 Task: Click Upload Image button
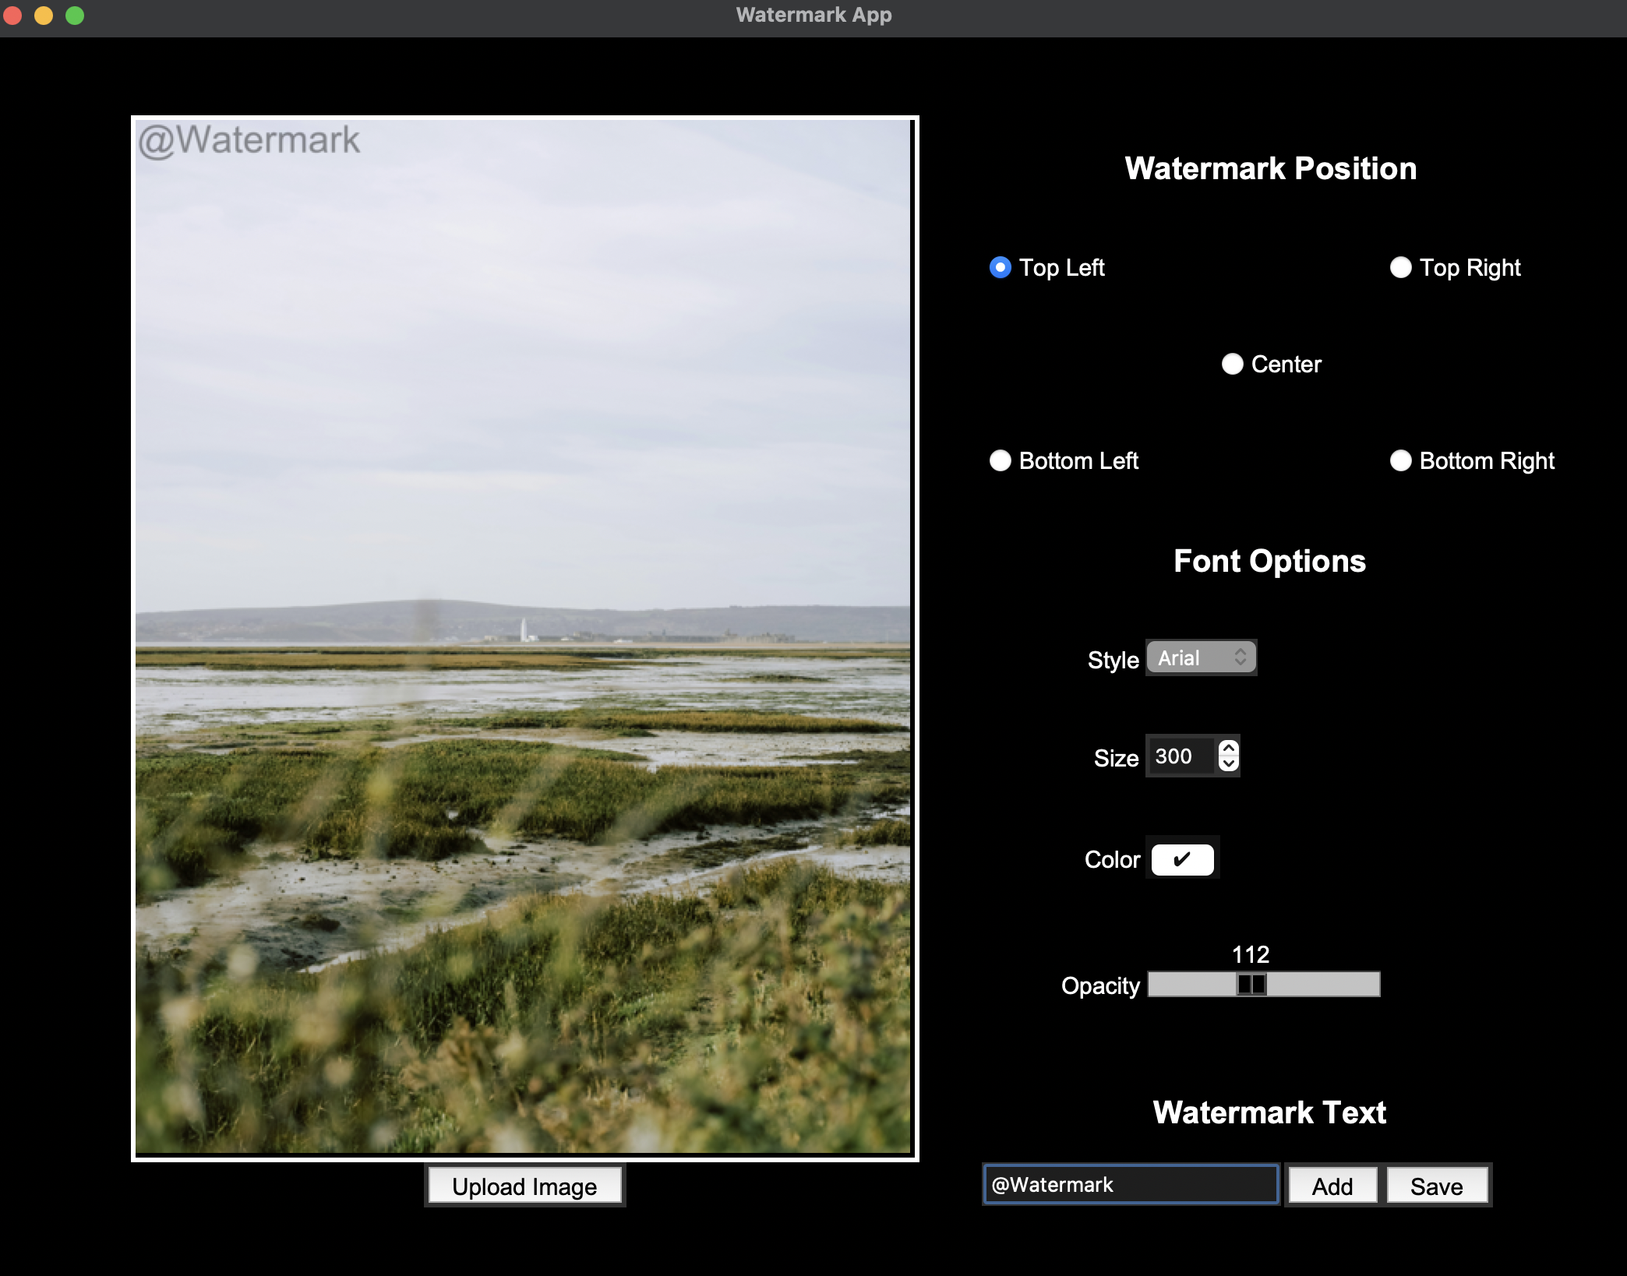click(x=526, y=1186)
